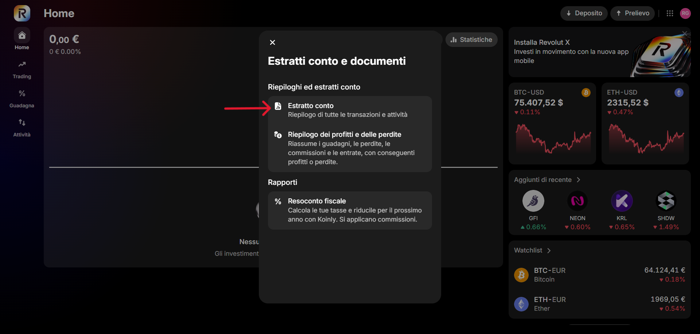Click the Ether icon in the Watchlist

pos(521,304)
